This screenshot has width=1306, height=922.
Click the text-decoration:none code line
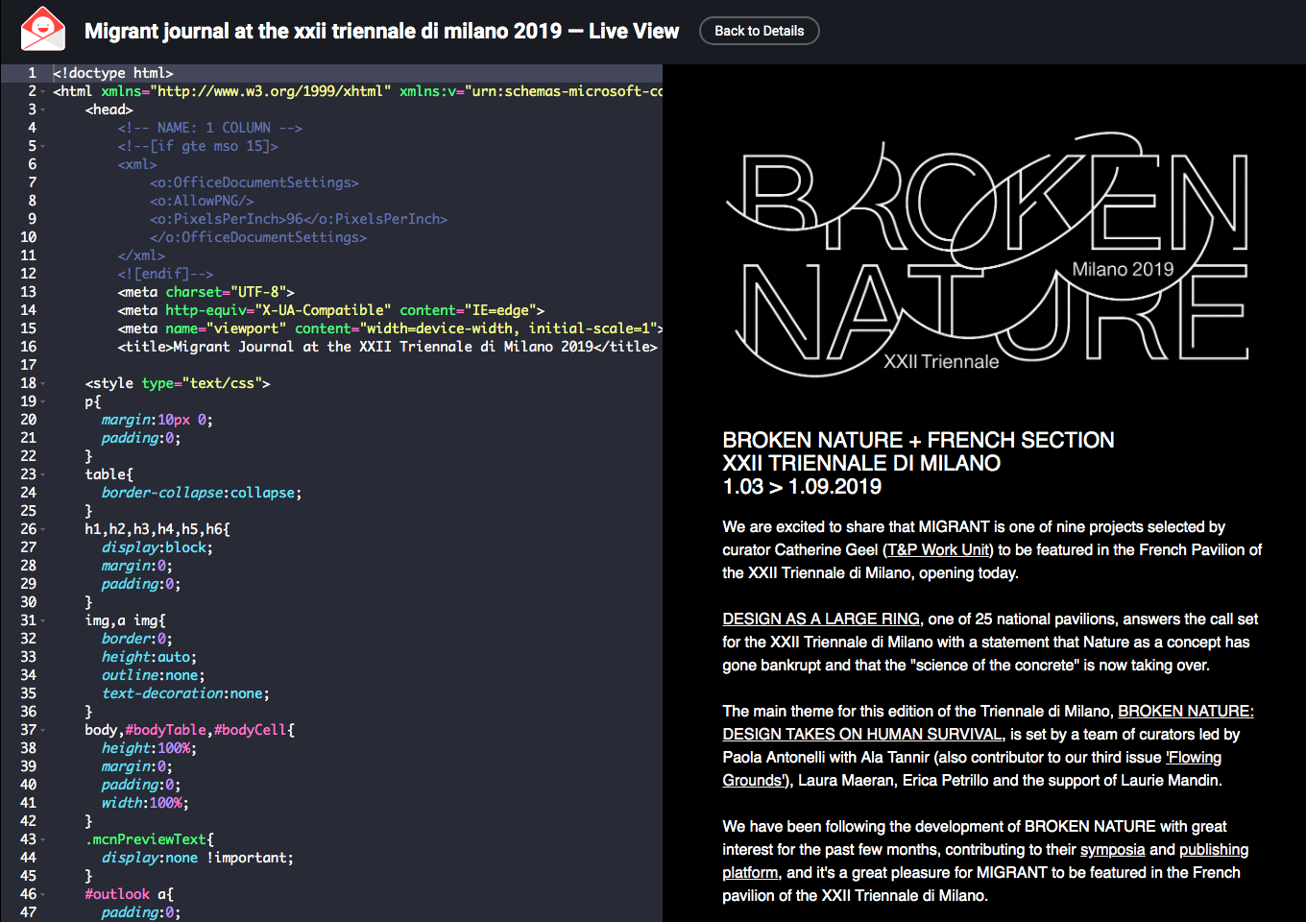pyautogui.click(x=185, y=693)
